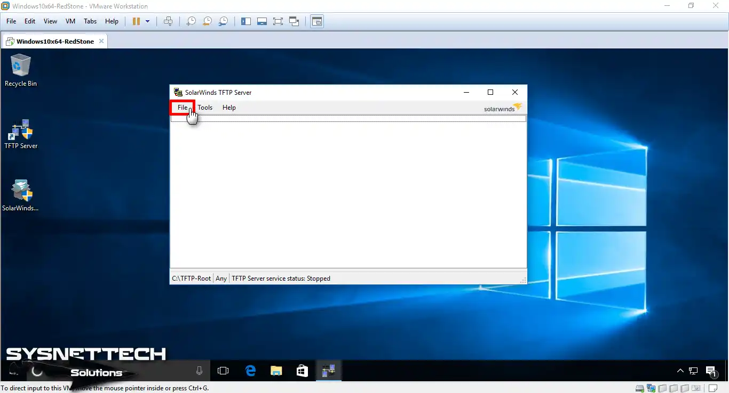Select the TFTP Server desktop shortcut

click(x=21, y=134)
